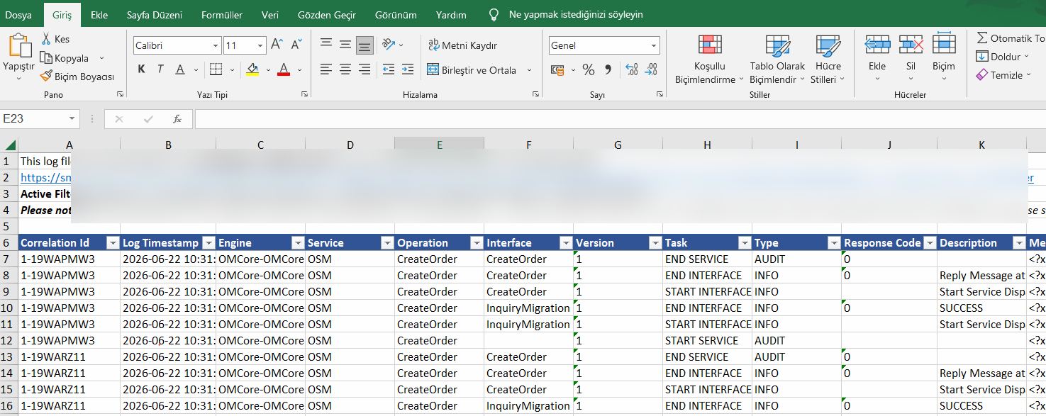Screen dimensions: 1046x416
Task: Toggle Metni Kaydır wrap text
Action: coord(462,45)
